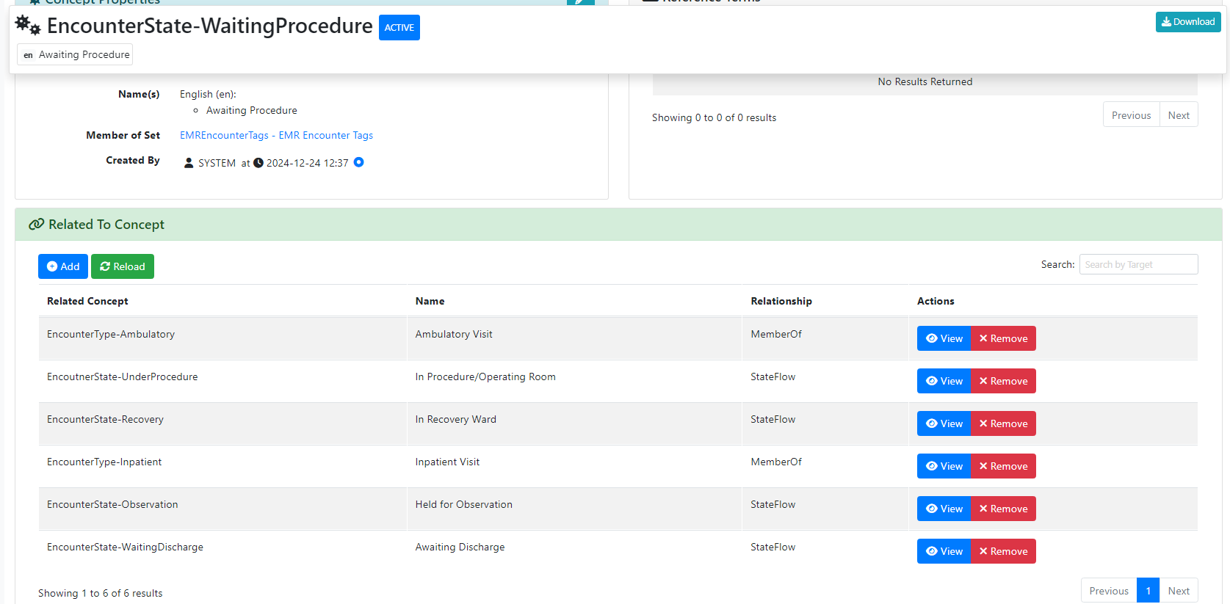The height and width of the screenshot is (604, 1230).
Task: Remove the Held for Observation relationship
Action: (1003, 509)
